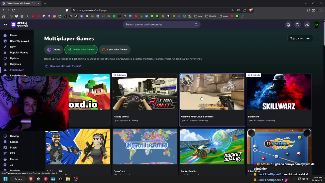Screen dimensions: 325x183
Task: Click the Openfront title text
Action: [x=119, y=171]
